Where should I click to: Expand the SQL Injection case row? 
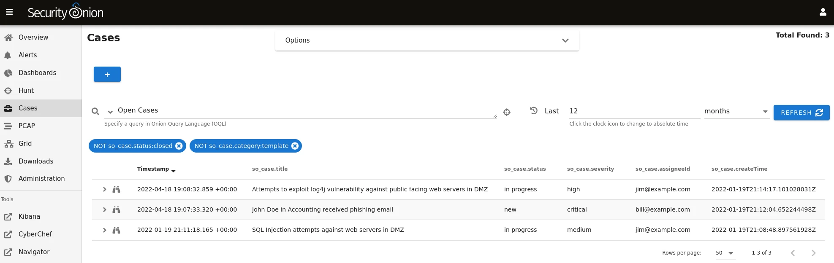tap(104, 230)
